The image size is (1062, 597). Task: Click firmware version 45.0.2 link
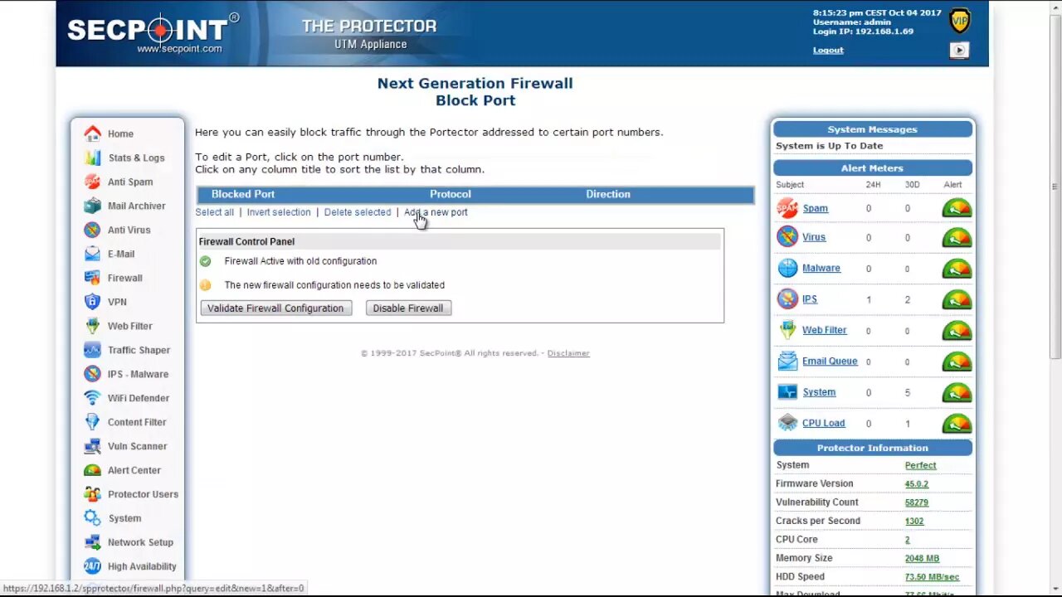tap(917, 483)
